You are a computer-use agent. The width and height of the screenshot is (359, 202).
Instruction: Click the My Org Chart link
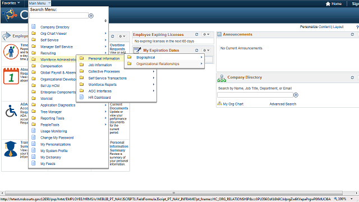233,104
